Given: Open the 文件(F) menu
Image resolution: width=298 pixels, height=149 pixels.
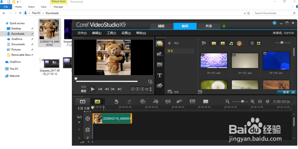Looking at the screenshot, I should pyautogui.click(x=82, y=33).
